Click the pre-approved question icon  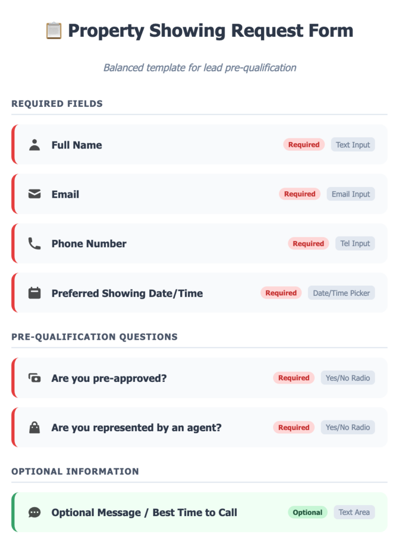(35, 378)
